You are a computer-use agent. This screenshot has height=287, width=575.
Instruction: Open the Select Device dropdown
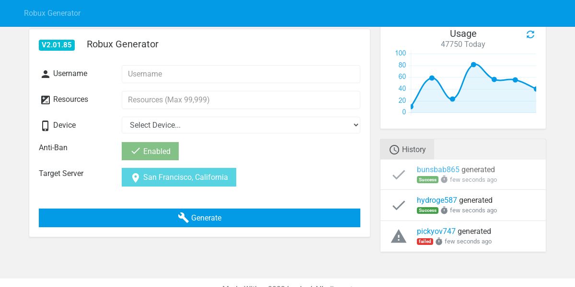(241, 125)
